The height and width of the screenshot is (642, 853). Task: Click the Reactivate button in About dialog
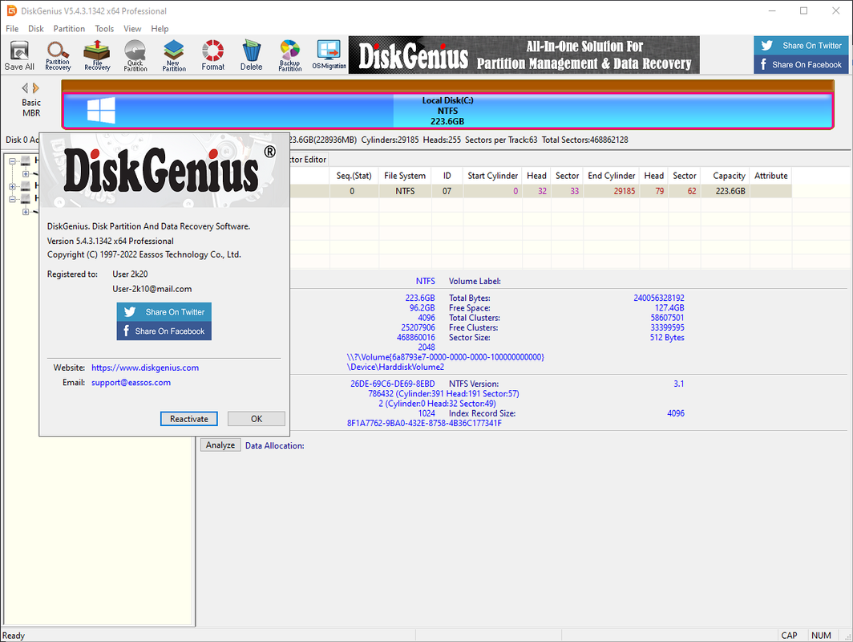click(x=188, y=419)
